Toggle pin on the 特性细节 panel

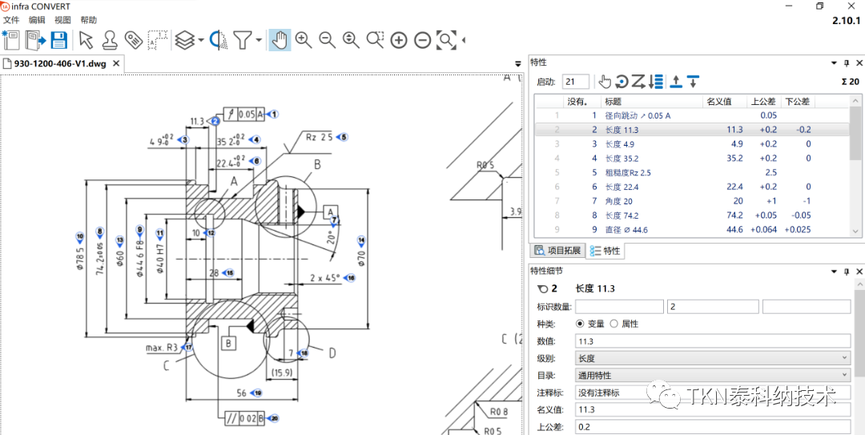point(847,272)
